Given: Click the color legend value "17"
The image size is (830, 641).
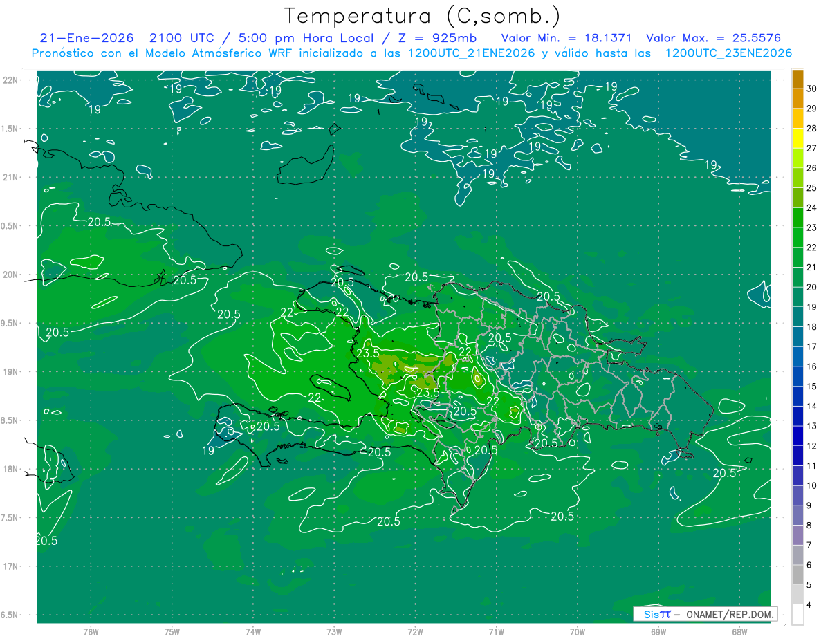Looking at the screenshot, I should pos(813,346).
